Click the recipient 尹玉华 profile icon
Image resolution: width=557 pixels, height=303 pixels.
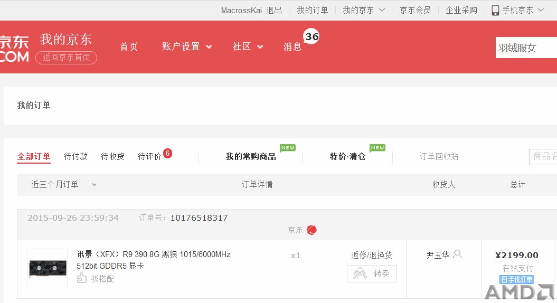click(458, 254)
